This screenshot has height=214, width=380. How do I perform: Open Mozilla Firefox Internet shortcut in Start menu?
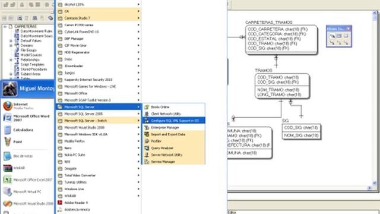point(27,106)
